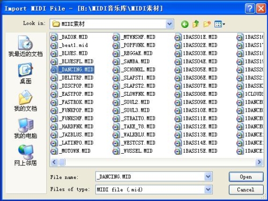Click the horizontal scrollbar thumb

(62, 162)
